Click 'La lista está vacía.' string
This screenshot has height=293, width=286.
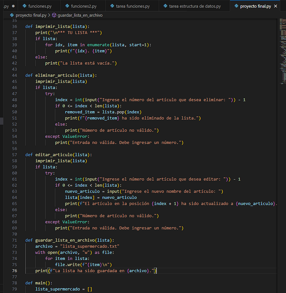[x=87, y=63]
